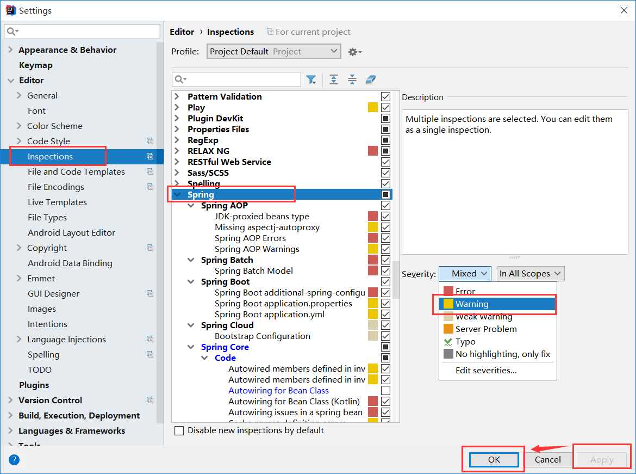
Task: Select Live Templates in settings tree
Action: [57, 202]
